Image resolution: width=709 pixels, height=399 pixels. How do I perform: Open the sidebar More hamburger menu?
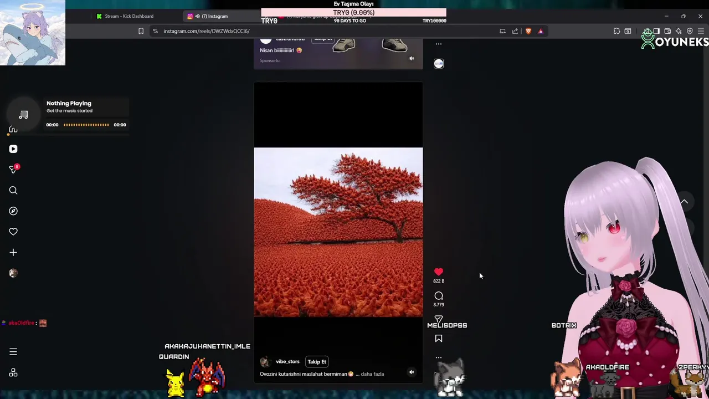(x=13, y=352)
